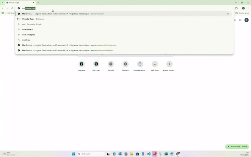Select the mon entreprise history suggestion
Image resolution: width=251 pixels, height=157 pixels.
[123, 35]
